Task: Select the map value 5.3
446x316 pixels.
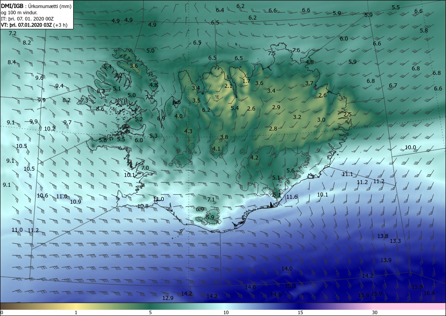Action: coord(153,135)
